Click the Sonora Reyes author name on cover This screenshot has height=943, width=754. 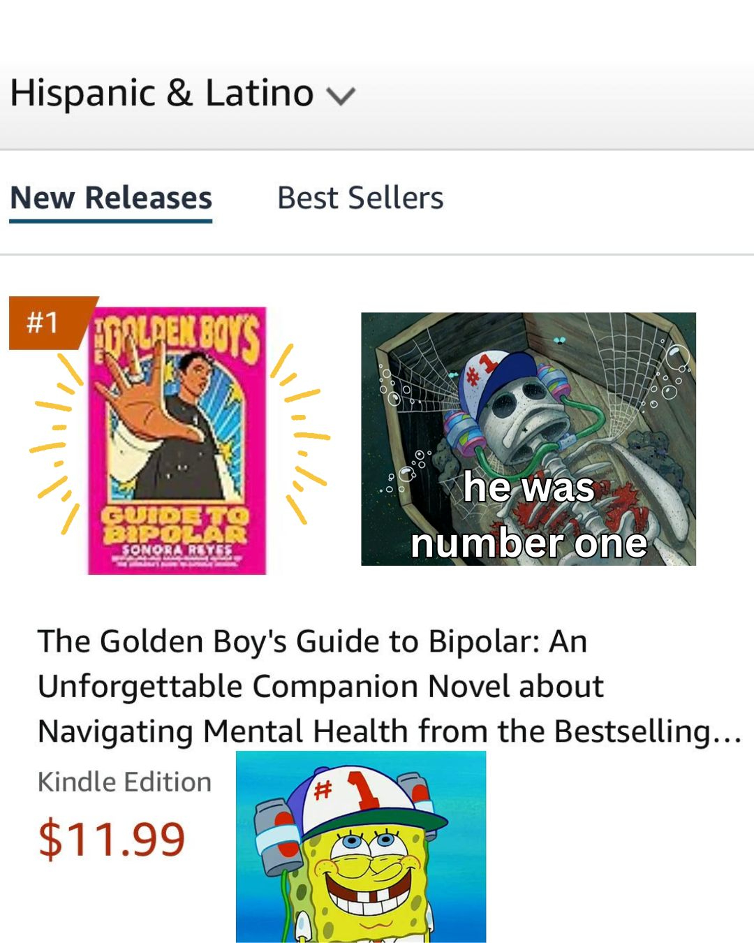177,550
